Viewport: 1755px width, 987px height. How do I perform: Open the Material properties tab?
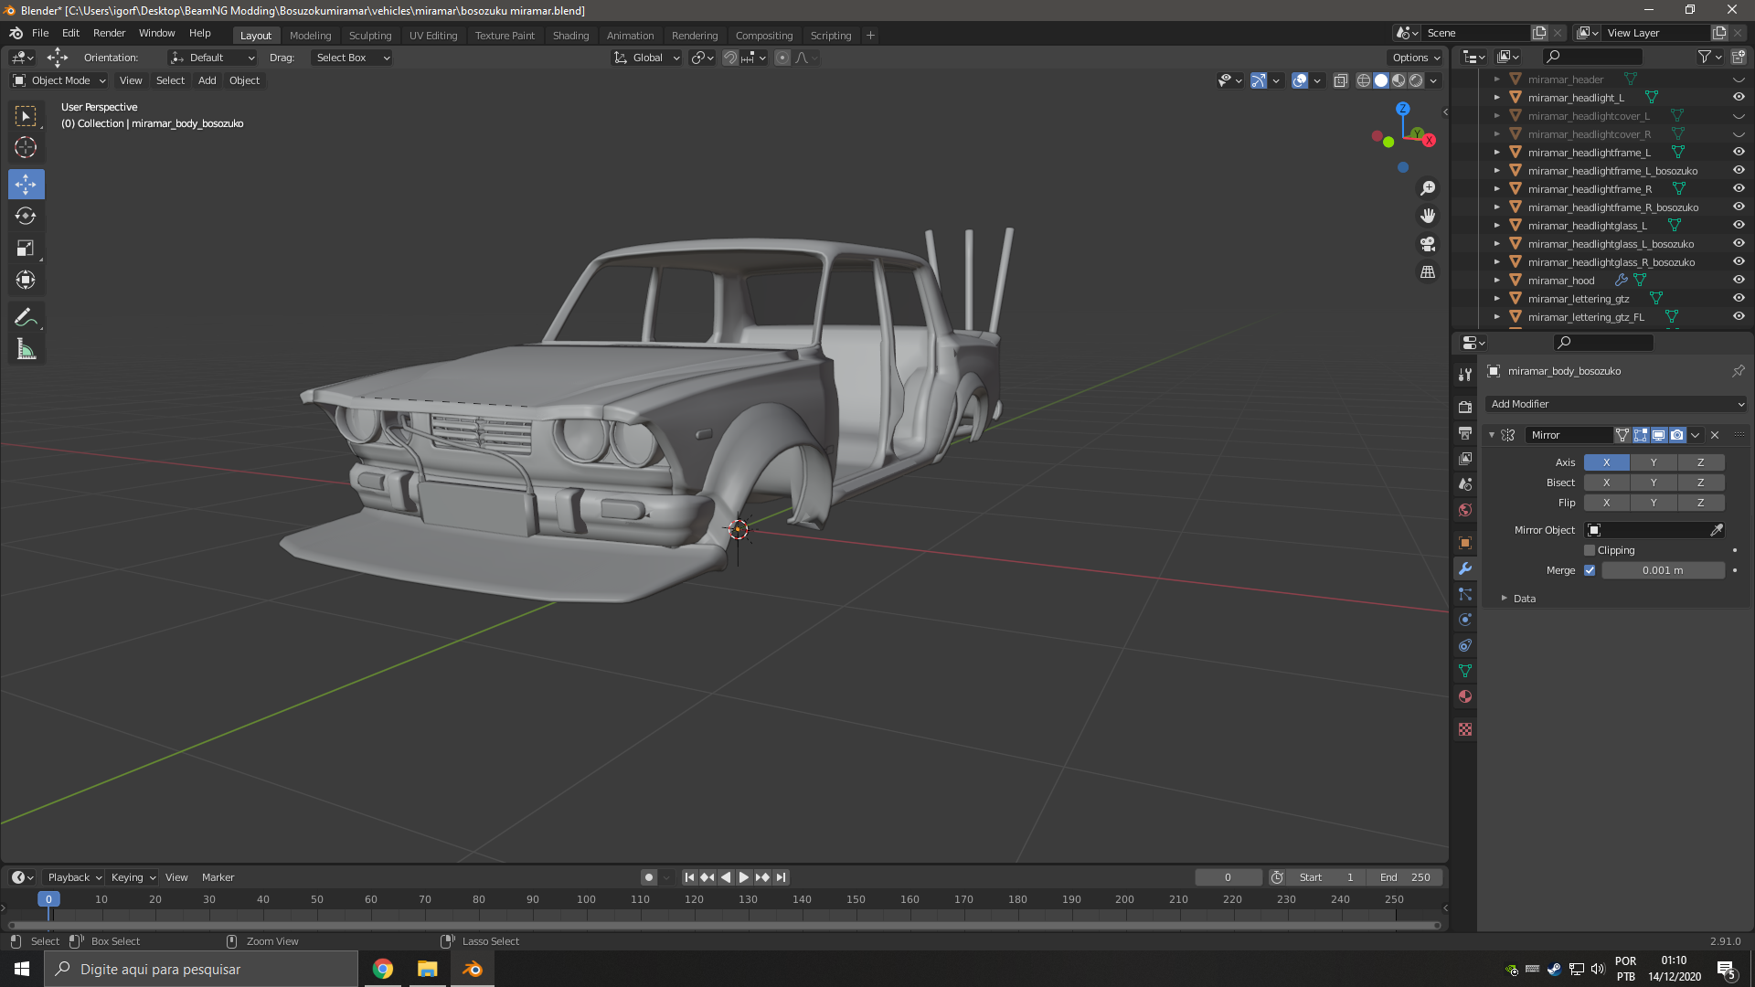tap(1465, 696)
